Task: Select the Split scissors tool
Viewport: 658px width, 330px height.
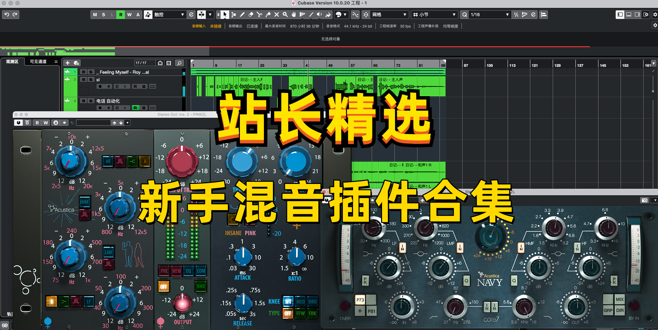Action: click(259, 14)
